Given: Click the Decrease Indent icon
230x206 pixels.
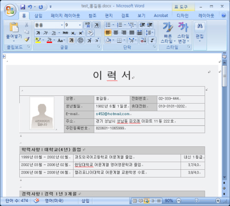Looking at the screenshot, I should [142, 25].
